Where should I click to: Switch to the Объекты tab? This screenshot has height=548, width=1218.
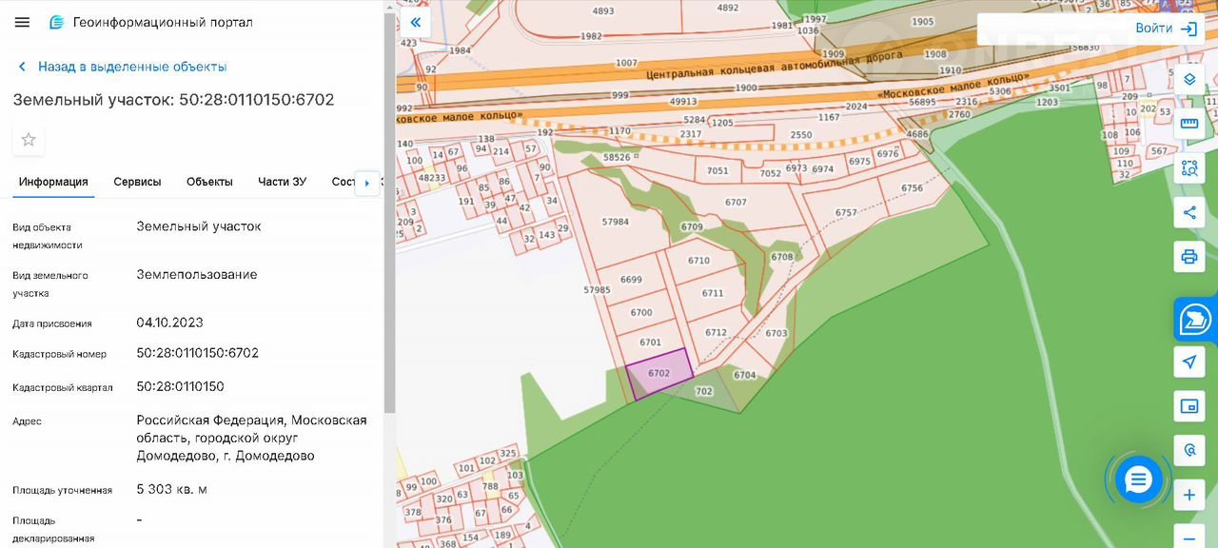click(x=209, y=182)
